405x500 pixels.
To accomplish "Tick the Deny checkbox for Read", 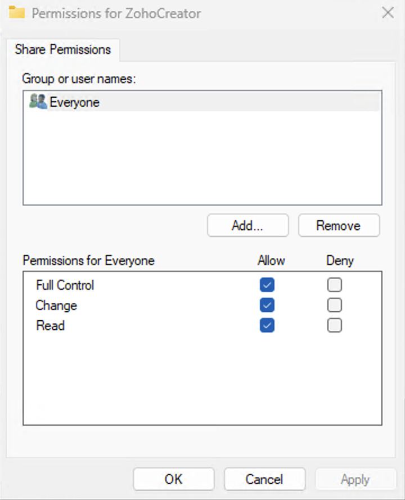I will point(335,325).
